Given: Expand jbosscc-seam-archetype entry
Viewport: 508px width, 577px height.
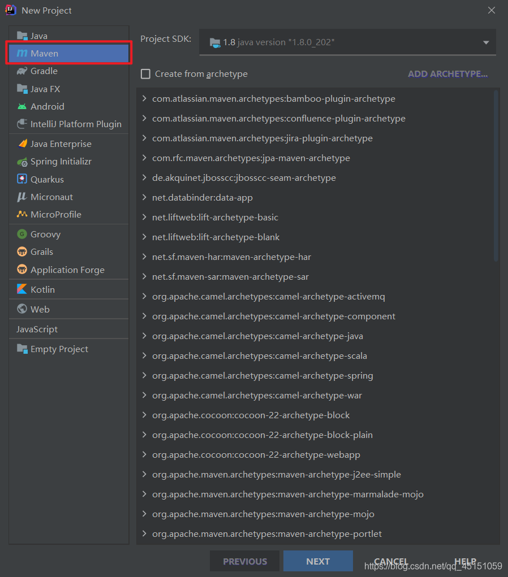Looking at the screenshot, I should pyautogui.click(x=144, y=178).
